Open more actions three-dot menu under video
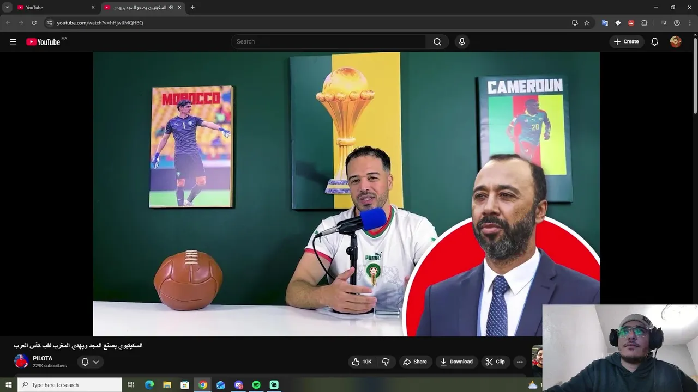This screenshot has width=698, height=392. point(520,362)
